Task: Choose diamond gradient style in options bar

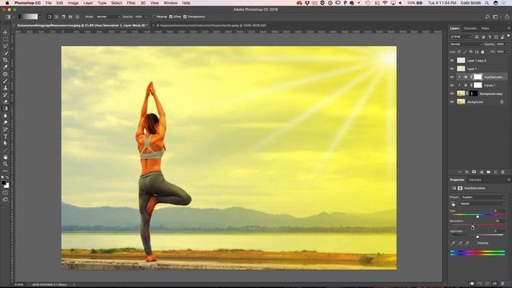Action: pyautogui.click(x=78, y=17)
